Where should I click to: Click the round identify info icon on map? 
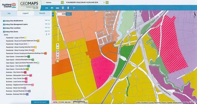coord(58,61)
